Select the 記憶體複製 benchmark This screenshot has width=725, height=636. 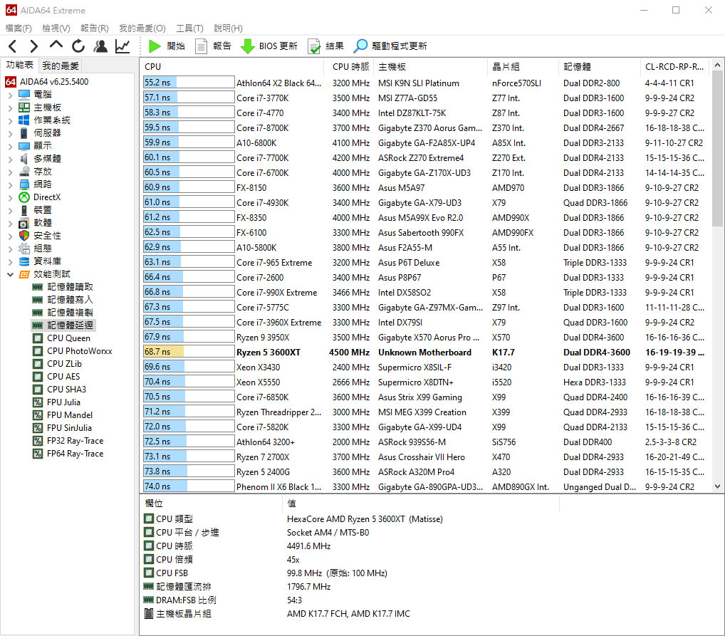tap(70, 313)
